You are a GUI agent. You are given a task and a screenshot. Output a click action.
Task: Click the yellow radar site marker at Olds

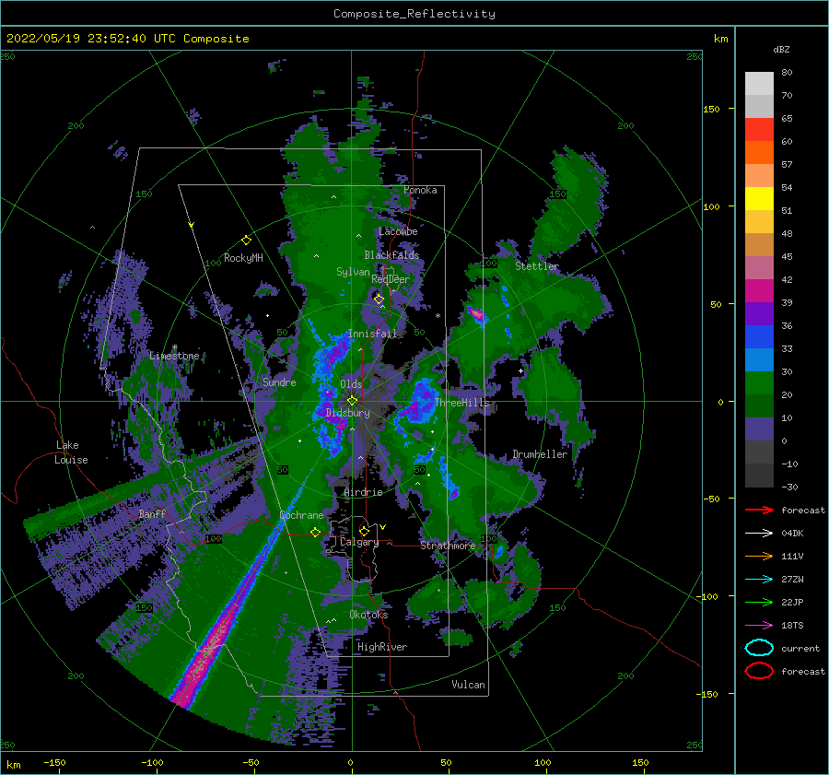click(x=352, y=401)
